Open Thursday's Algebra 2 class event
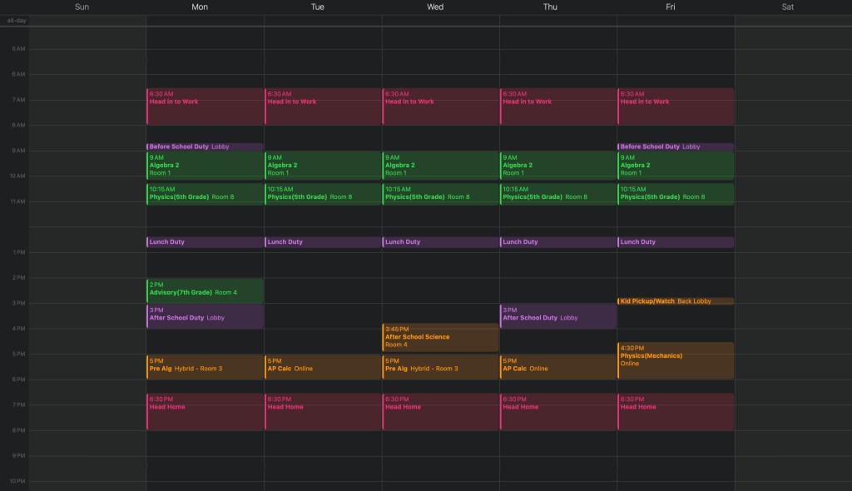This screenshot has width=852, height=491. (557, 165)
